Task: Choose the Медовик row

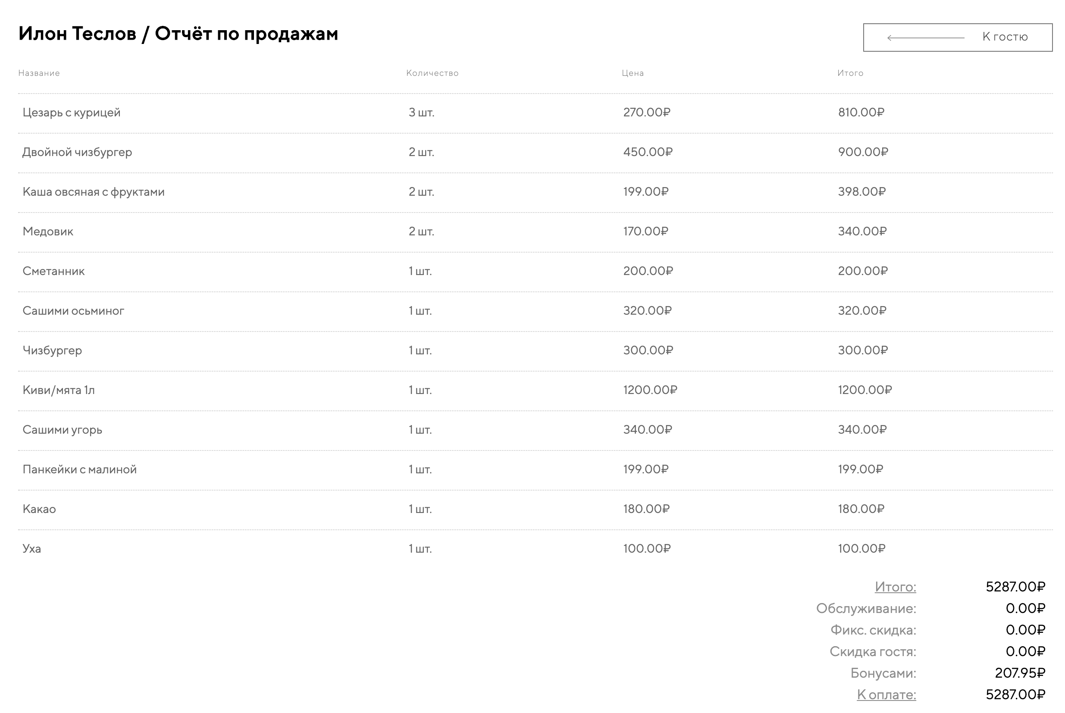Action: point(48,231)
